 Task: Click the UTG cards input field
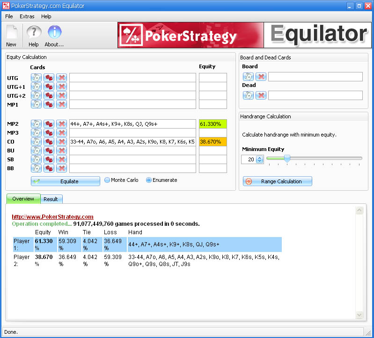(132, 78)
